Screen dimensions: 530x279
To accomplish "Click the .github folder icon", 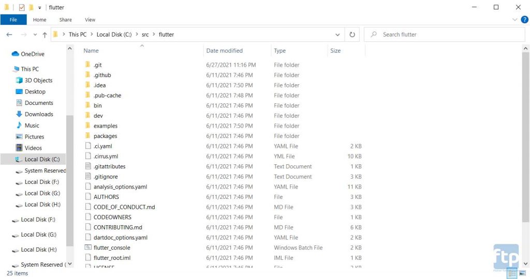I will tap(88, 74).
